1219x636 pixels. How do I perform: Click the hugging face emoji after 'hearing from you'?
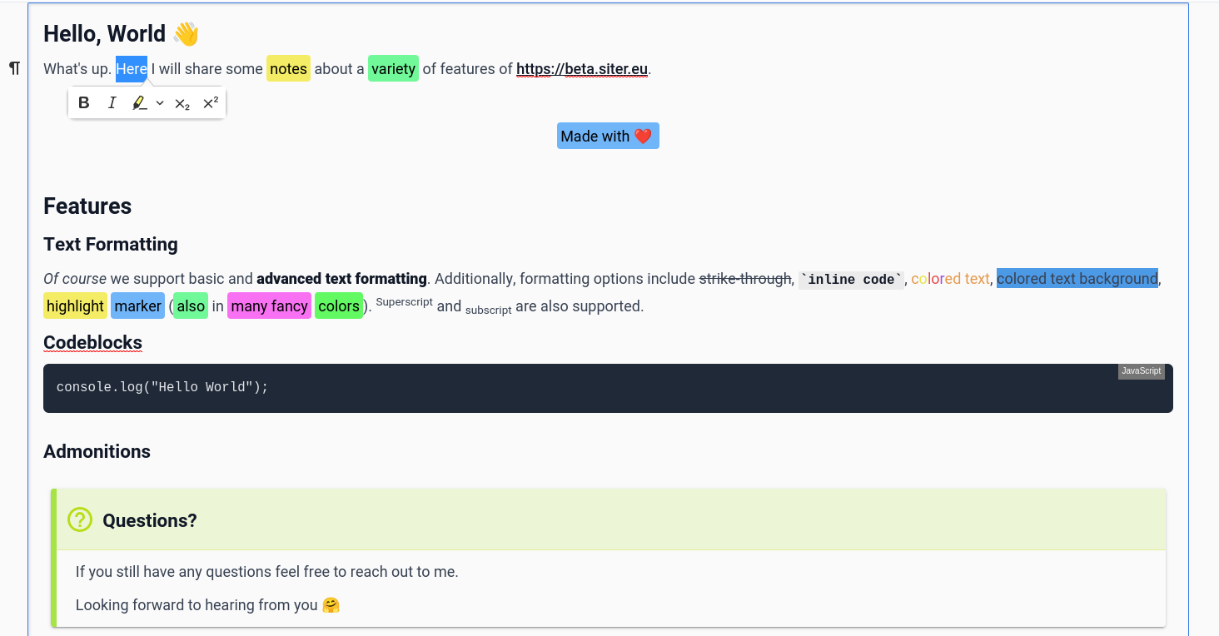tap(331, 605)
